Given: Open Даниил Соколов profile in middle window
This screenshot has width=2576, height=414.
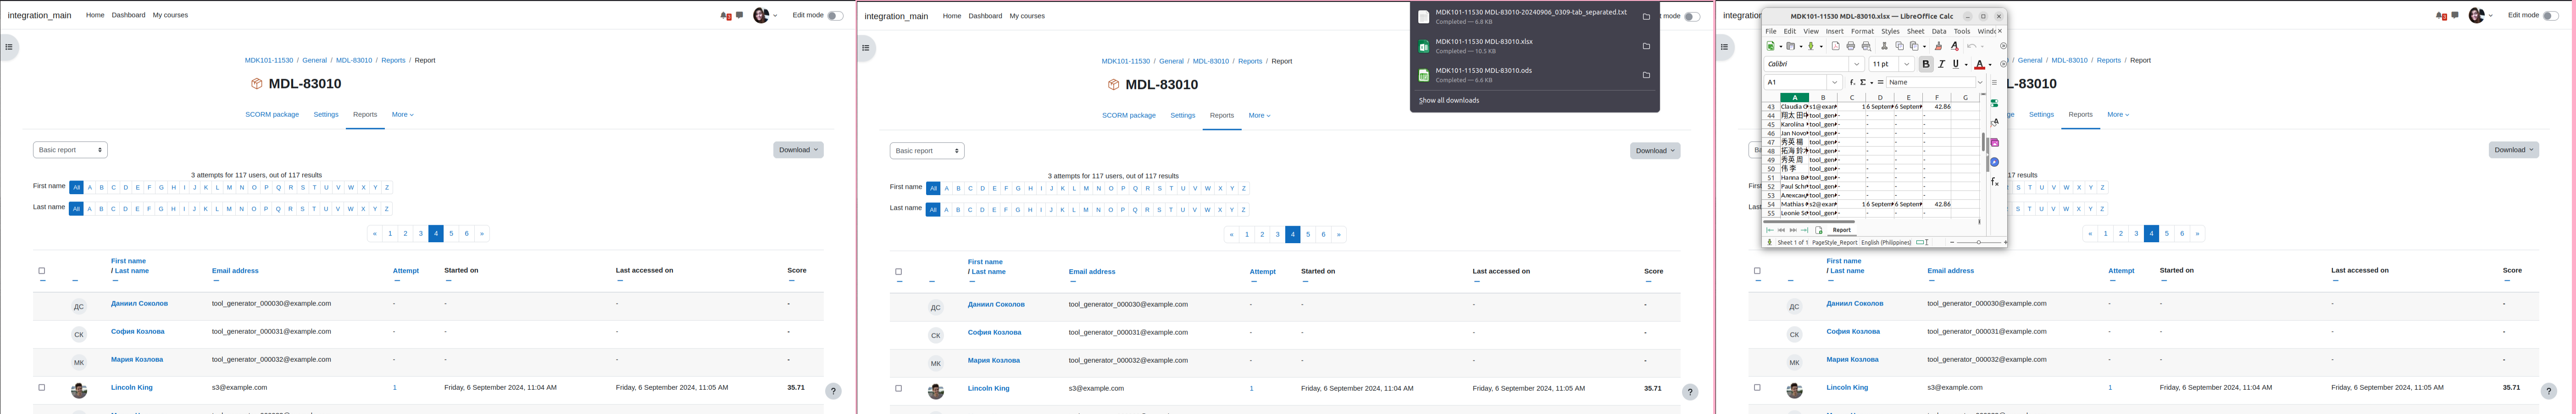Looking at the screenshot, I should click(x=996, y=304).
